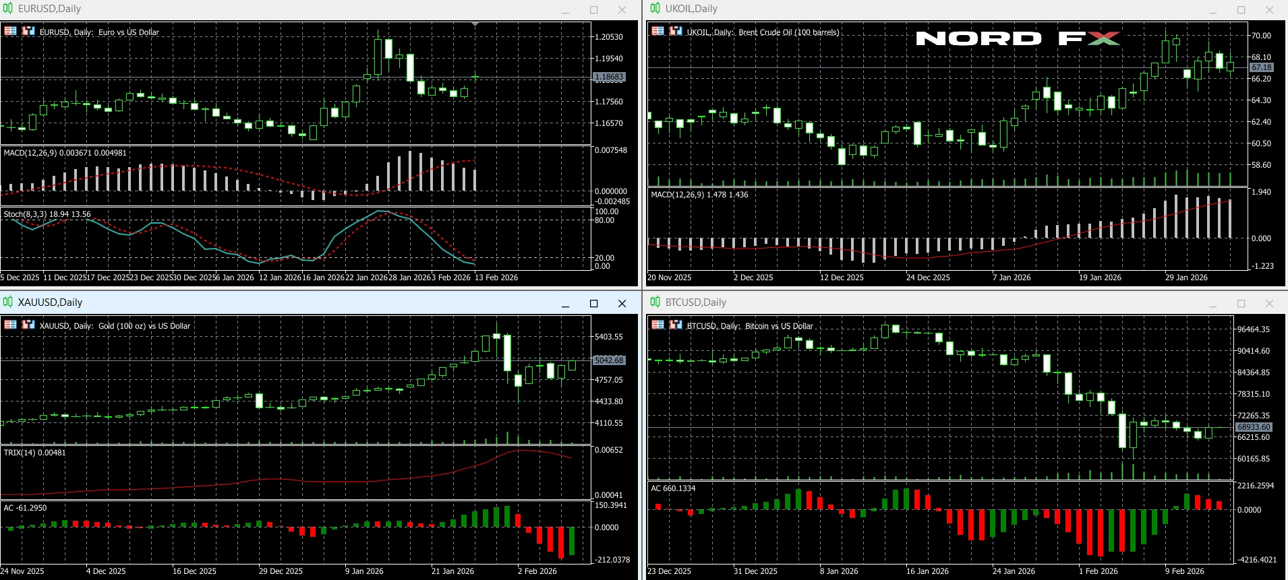Select the XAUUSD current price tag 5042.68
The height and width of the screenshot is (580, 1288).
[x=609, y=360]
